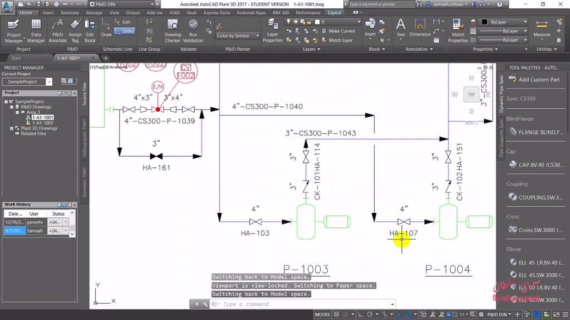Select the Cross.SW.3000 part in tool palette
Image resolution: width=570 pixels, height=320 pixels.
point(536,230)
